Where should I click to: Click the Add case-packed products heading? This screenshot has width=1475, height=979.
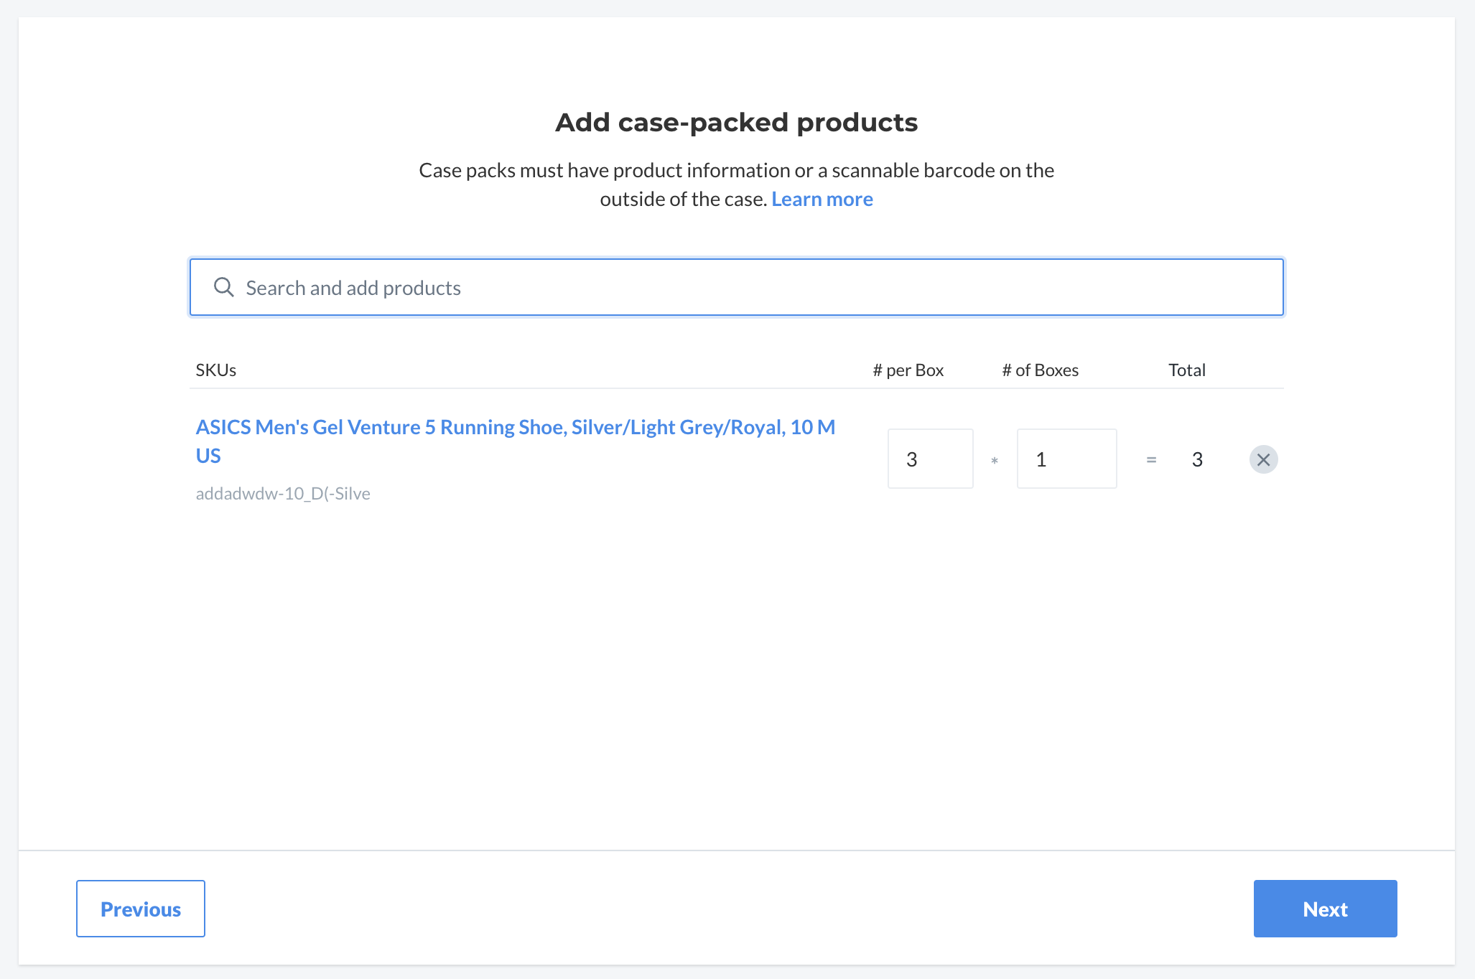[x=736, y=123]
